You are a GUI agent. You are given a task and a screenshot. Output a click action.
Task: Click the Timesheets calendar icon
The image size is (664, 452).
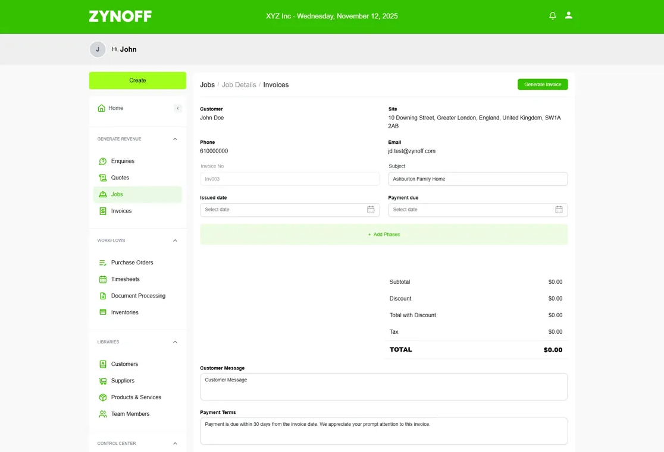(102, 279)
